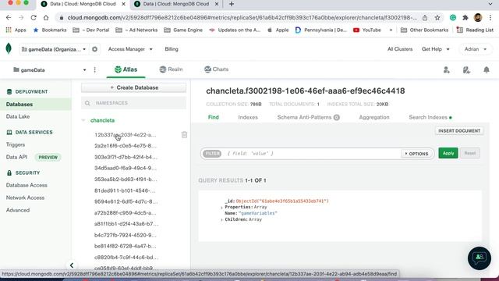Open the gameData organization dropdown
The height and width of the screenshot is (281, 499).
[54, 49]
